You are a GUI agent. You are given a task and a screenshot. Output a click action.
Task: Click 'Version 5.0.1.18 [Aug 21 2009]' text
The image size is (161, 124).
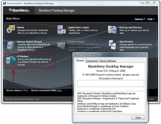pos(111,71)
